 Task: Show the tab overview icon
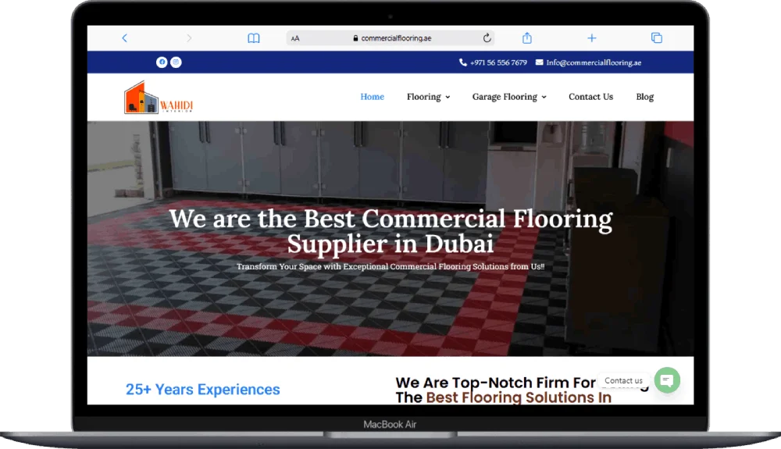click(657, 38)
